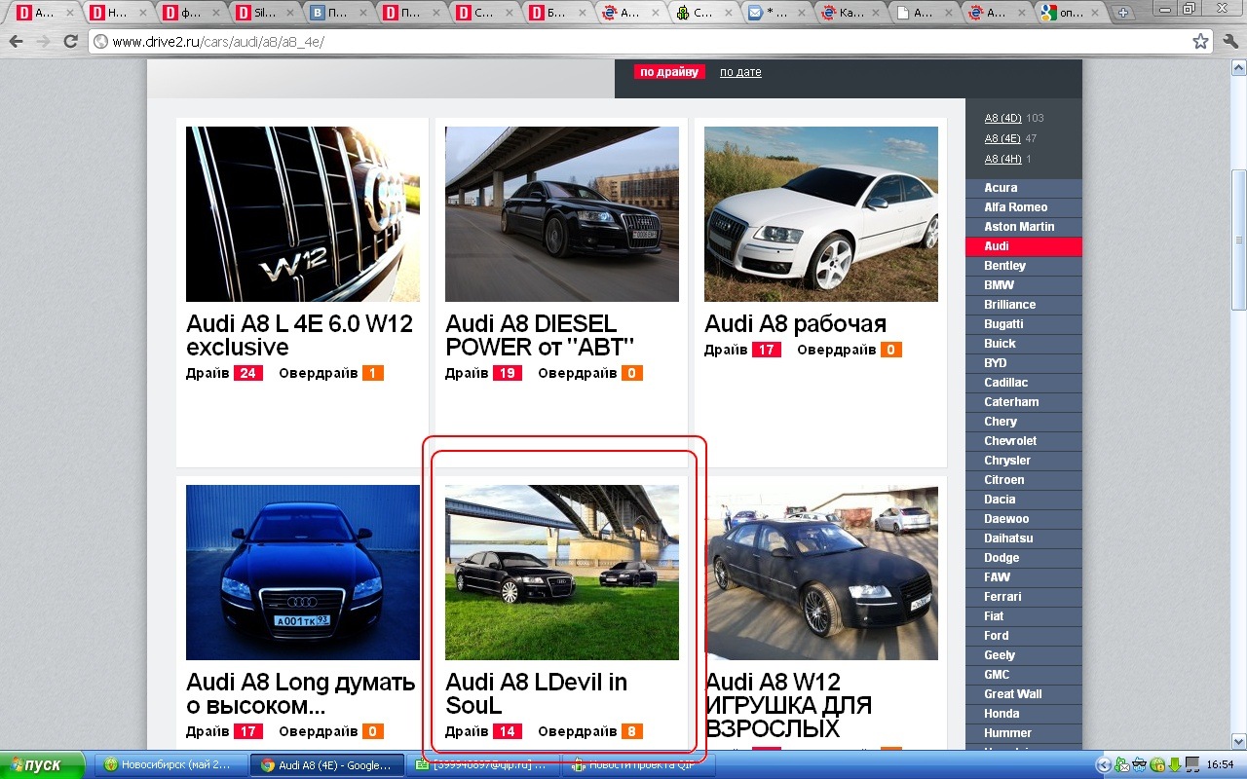Select the highlighted Audi brand entry
Viewport: 1247px width, 779px height.
pos(1024,246)
